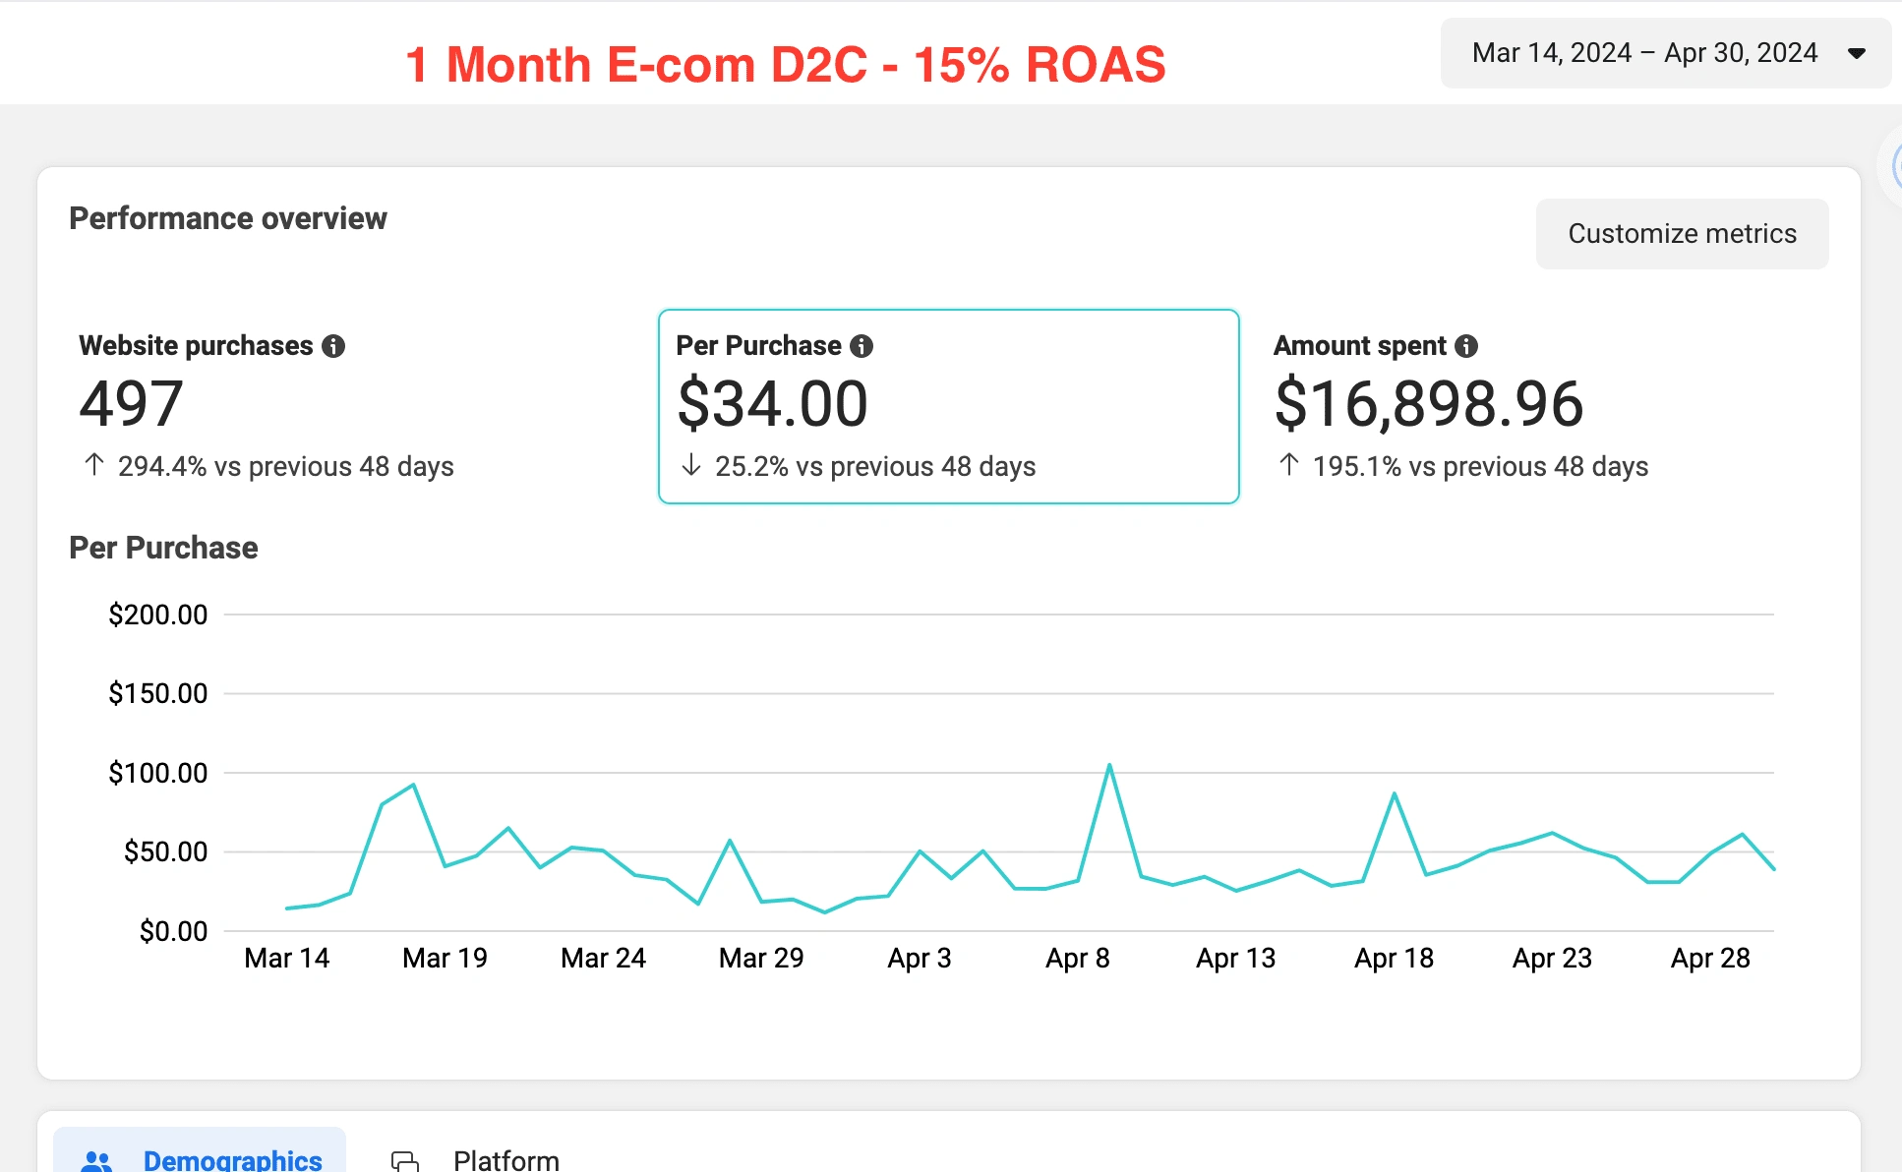Viewport: 1902px width, 1172px height.
Task: Click the 497 purchases value
Action: click(x=131, y=404)
